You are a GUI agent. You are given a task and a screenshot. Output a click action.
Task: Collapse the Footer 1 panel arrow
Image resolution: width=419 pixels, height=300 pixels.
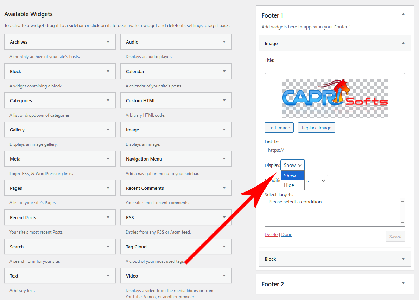tap(403, 14)
